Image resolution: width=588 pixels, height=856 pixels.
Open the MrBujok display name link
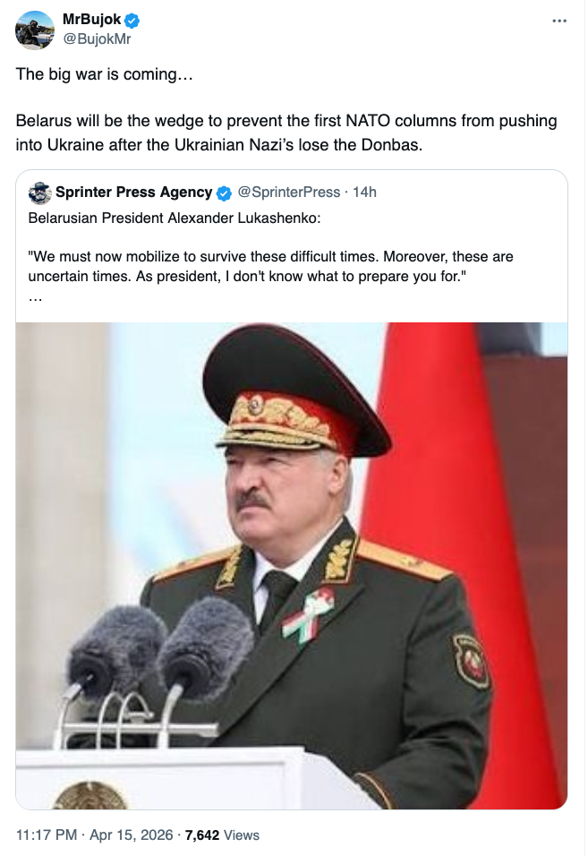pos(91,21)
